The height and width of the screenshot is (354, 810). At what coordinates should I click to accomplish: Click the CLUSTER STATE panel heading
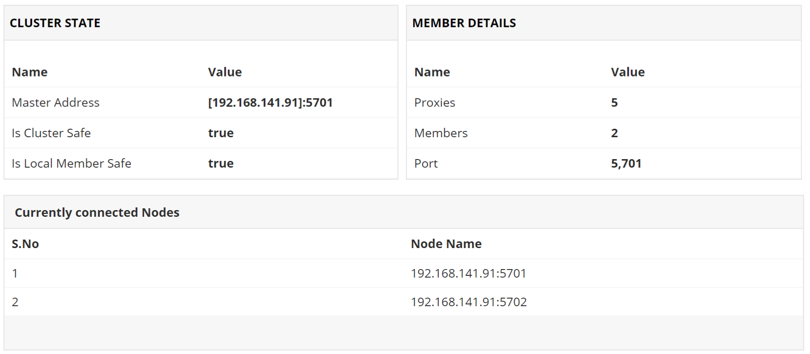[x=55, y=23]
